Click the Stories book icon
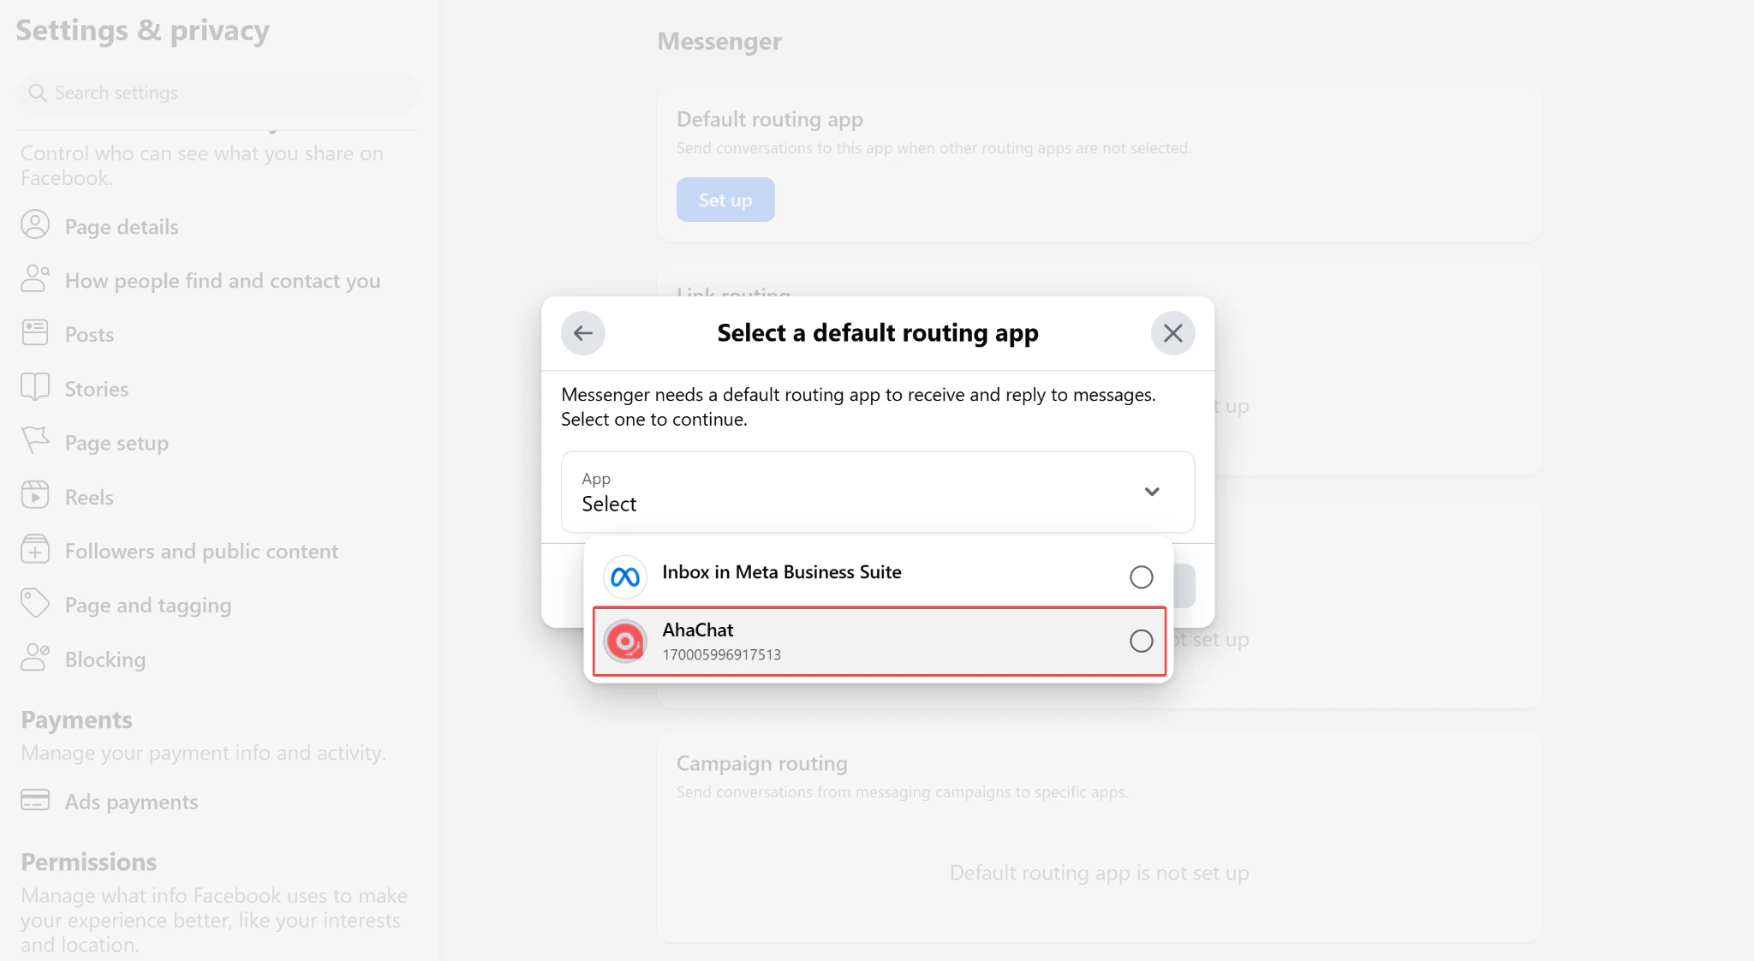This screenshot has height=961, width=1754. 35,386
